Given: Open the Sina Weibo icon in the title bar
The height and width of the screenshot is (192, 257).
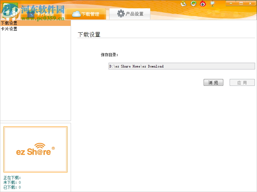Looking at the screenshot, I should 202,4.
